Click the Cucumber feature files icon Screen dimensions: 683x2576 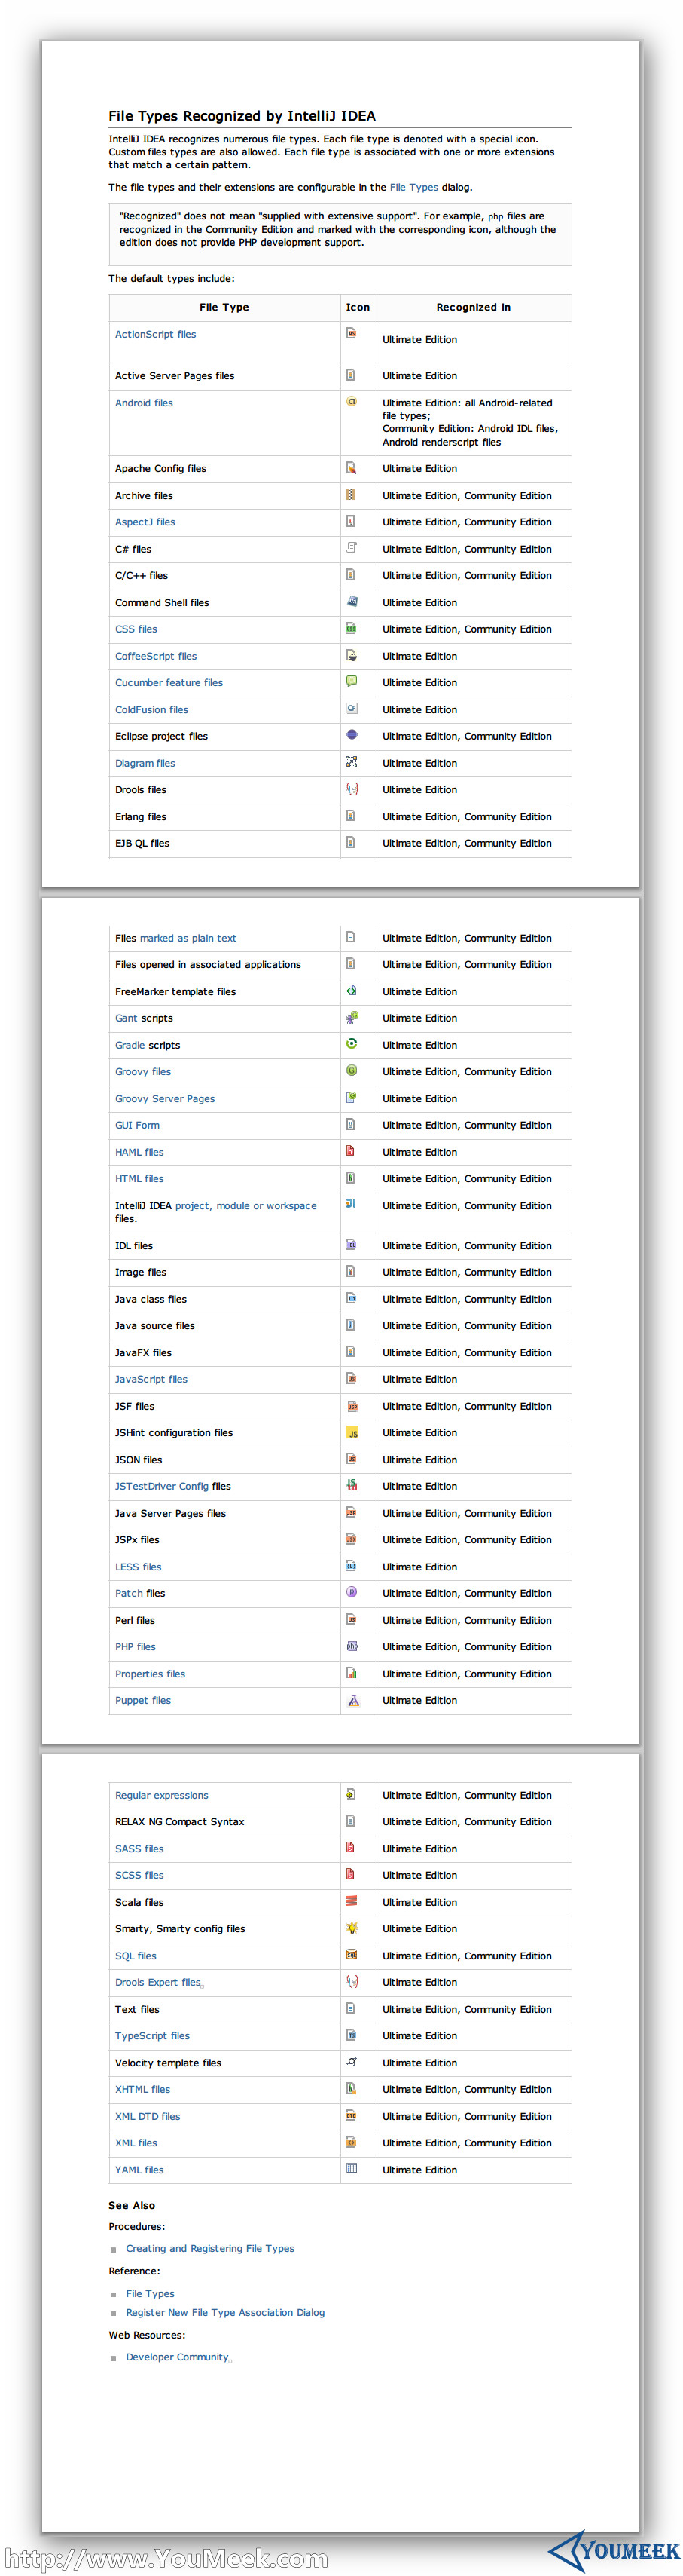(352, 681)
